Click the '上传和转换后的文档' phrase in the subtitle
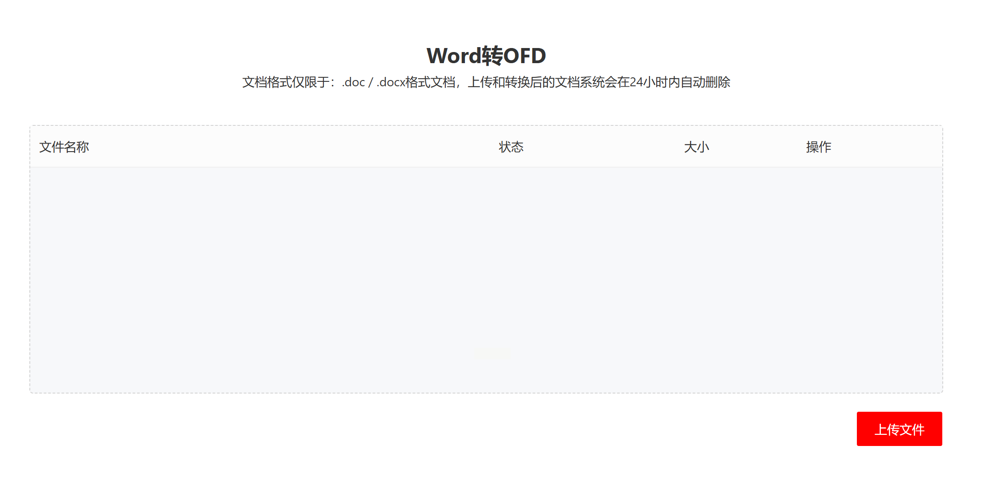This screenshot has height=482, width=985. (x=523, y=82)
